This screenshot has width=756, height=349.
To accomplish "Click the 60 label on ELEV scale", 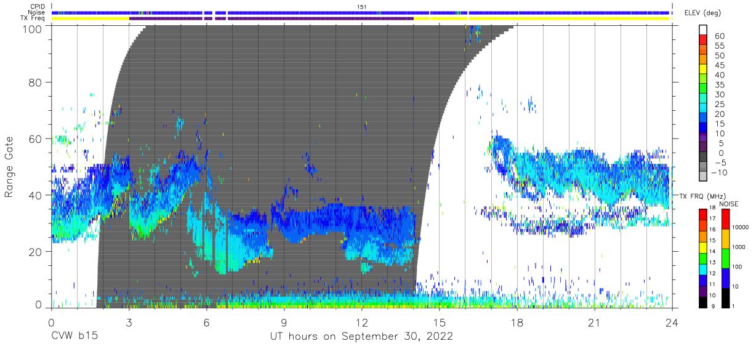I will (720, 36).
